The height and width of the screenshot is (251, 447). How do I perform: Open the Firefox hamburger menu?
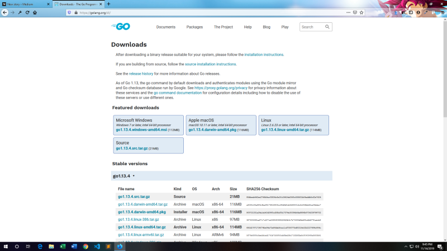coord(441,12)
